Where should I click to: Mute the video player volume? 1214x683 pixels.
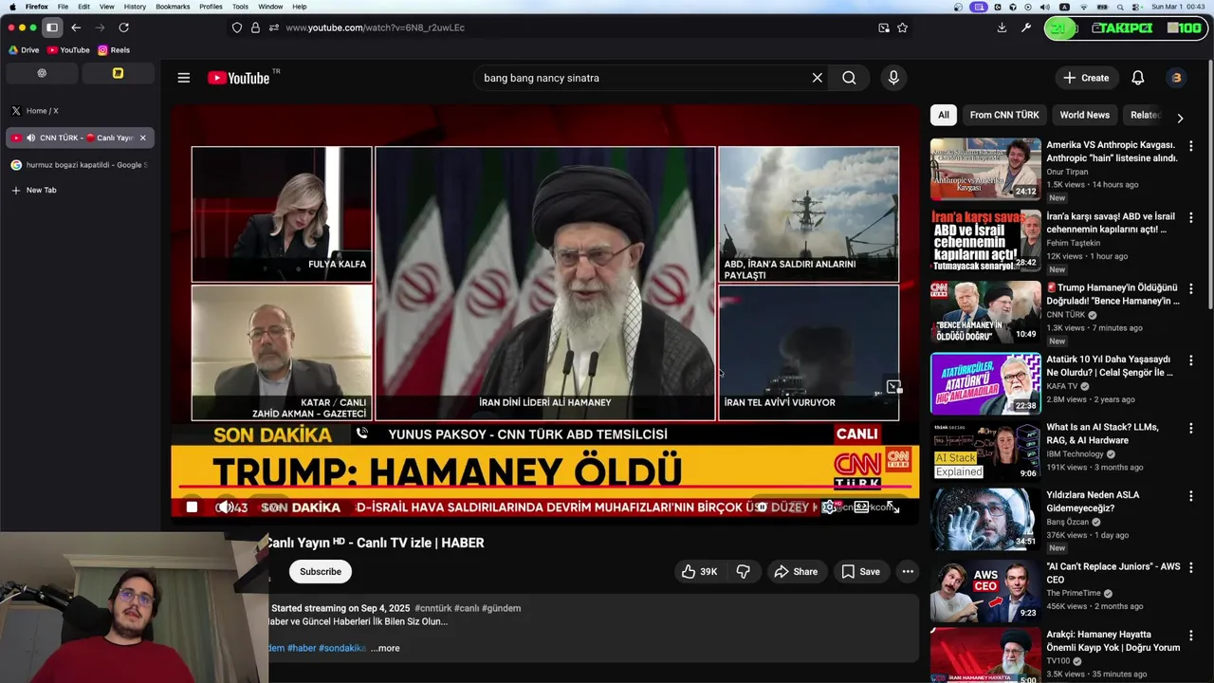coord(225,508)
